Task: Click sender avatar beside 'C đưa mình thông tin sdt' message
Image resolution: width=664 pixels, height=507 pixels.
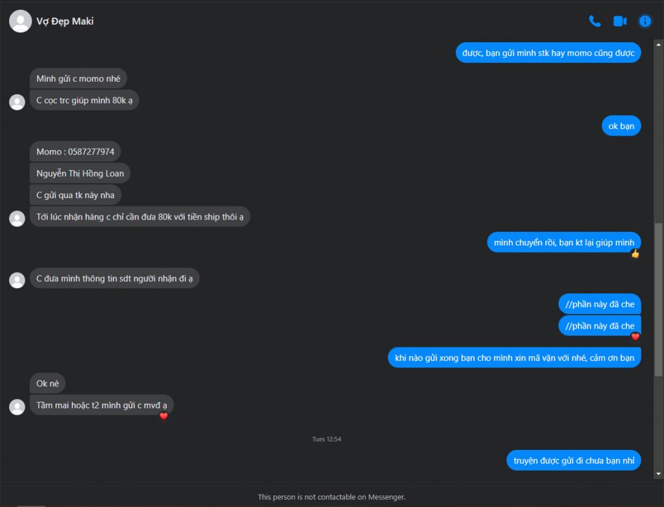Action: 18,280
